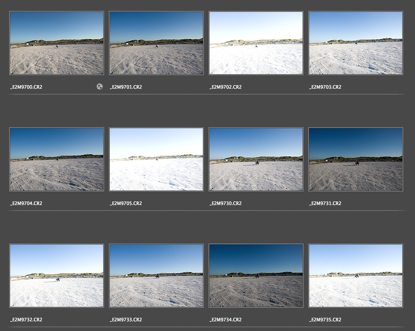Click the _E2M9735.CR2 filename label

point(325,320)
